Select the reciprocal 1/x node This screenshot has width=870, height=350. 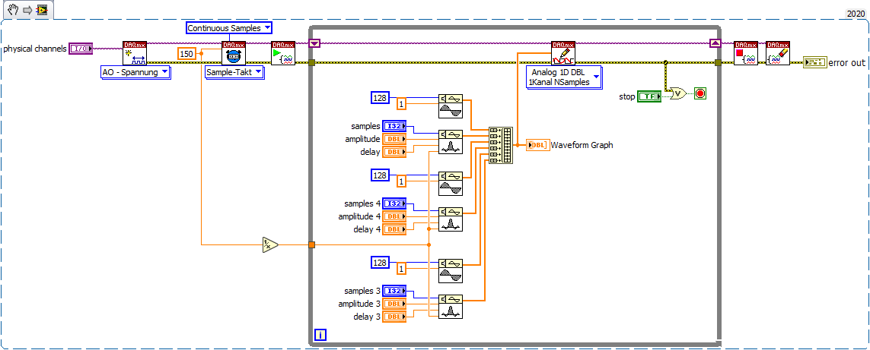click(x=270, y=244)
